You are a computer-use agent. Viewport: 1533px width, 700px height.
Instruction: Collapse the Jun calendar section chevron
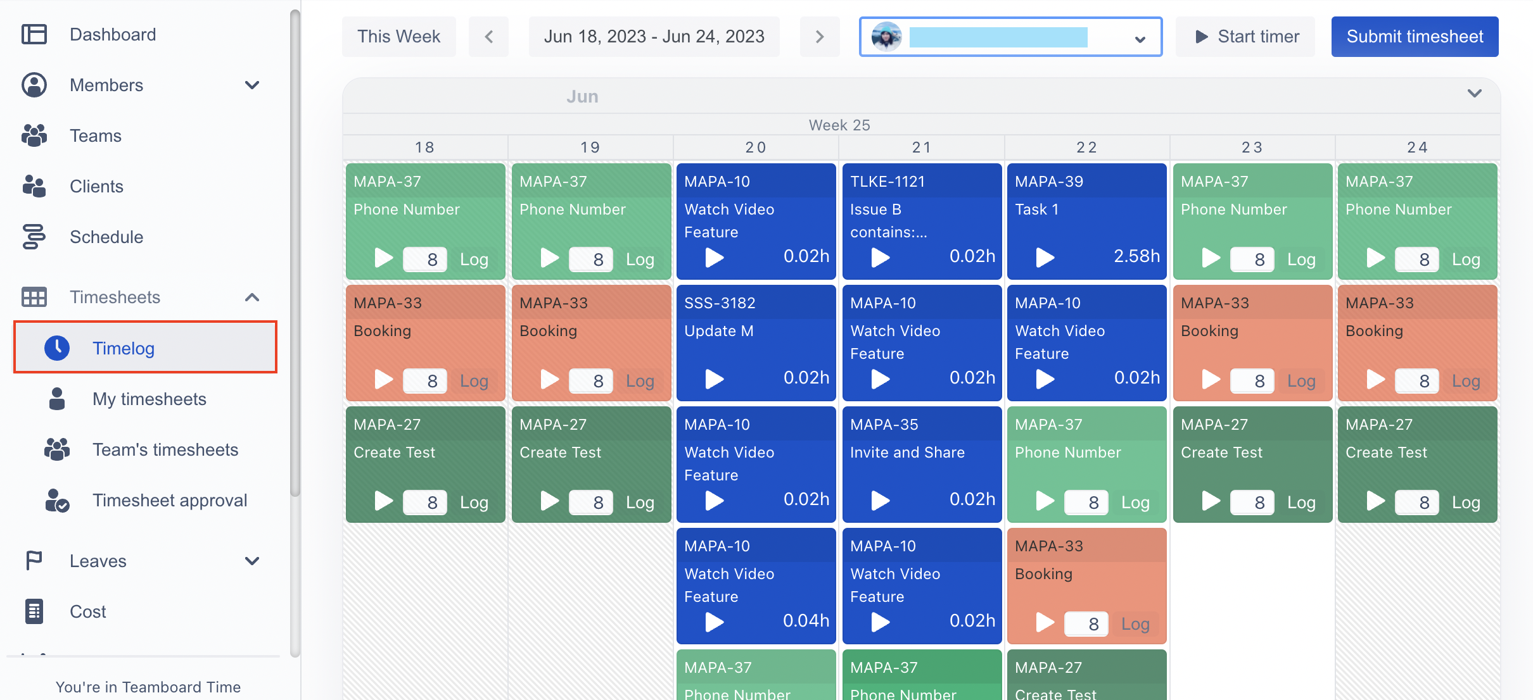[x=1475, y=94]
